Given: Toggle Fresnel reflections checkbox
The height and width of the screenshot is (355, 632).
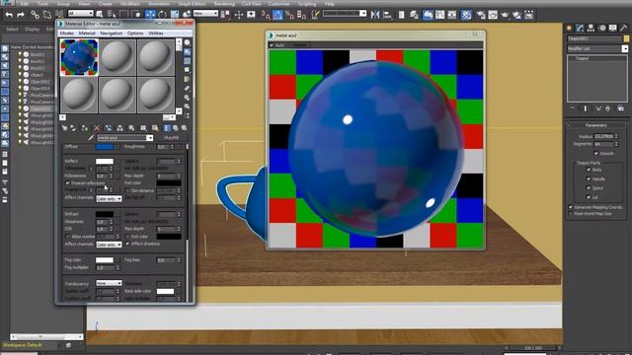Looking at the screenshot, I should pyautogui.click(x=68, y=183).
